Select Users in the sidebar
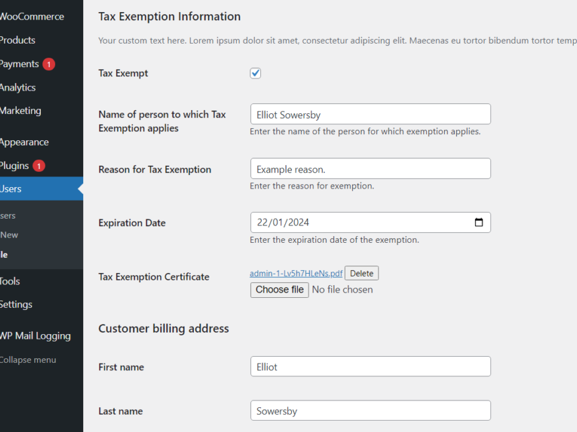This screenshot has width=577, height=432. pos(10,188)
